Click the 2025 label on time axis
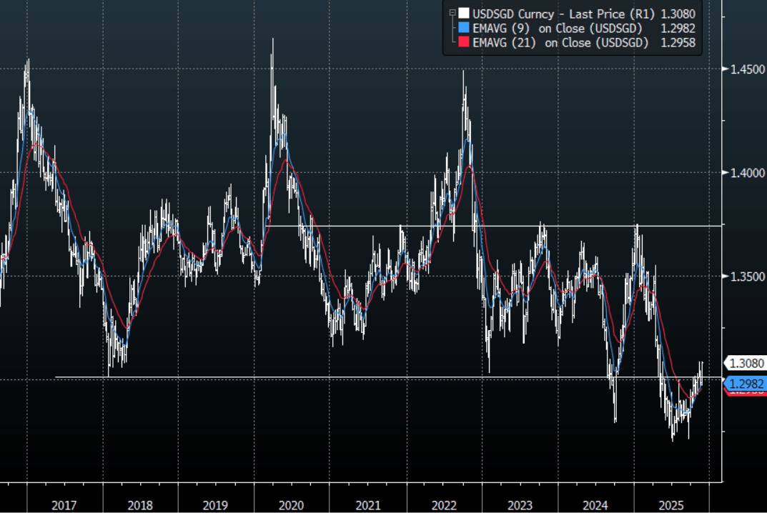 pyautogui.click(x=671, y=505)
